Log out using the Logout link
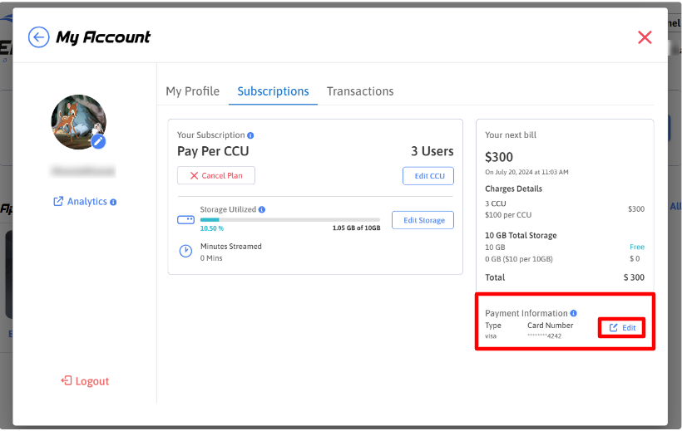 point(85,381)
